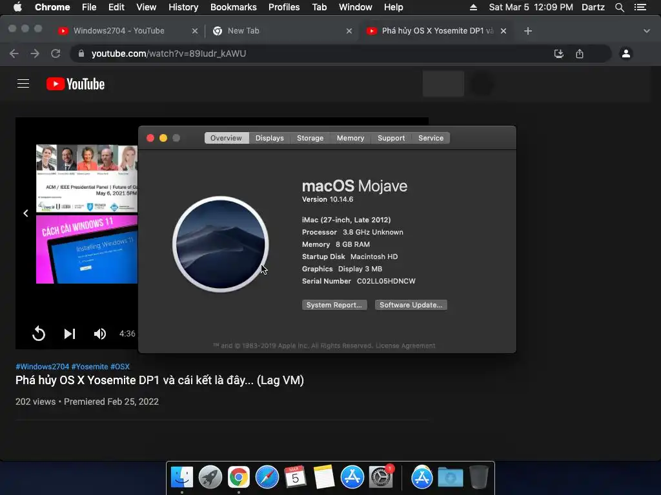The image size is (661, 495).
Task: Open Finder from the Dock
Action: coord(182,477)
